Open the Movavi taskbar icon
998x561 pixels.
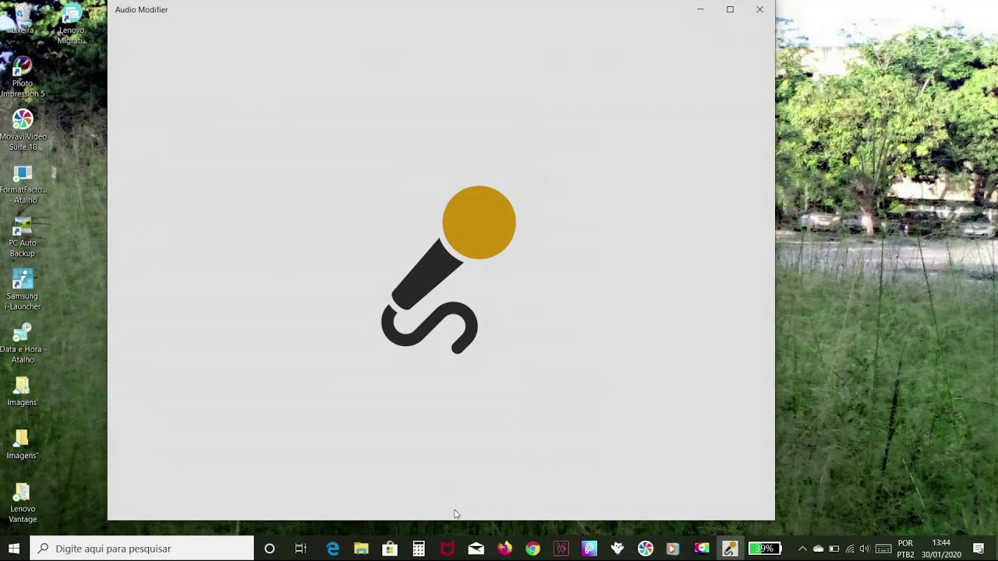click(x=646, y=549)
